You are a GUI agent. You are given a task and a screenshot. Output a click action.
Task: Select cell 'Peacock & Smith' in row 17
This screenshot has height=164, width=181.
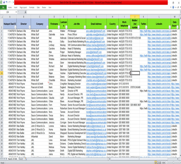[39, 84]
